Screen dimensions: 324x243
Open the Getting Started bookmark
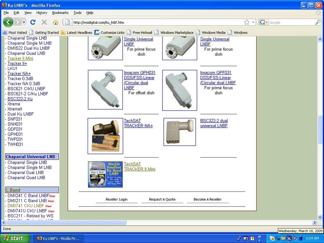click(44, 32)
